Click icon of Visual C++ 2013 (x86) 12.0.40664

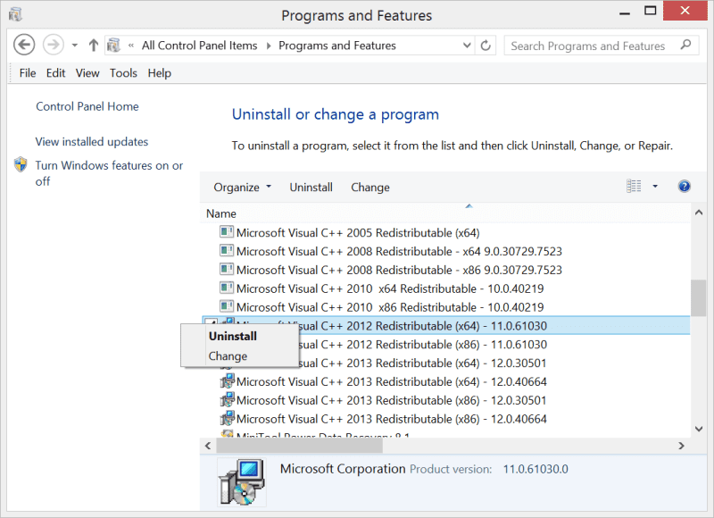pyautogui.click(x=228, y=418)
